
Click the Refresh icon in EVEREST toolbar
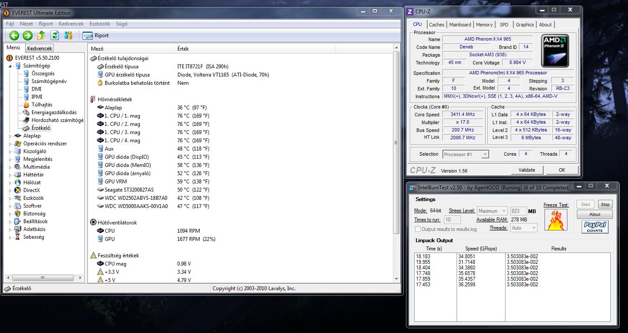(x=55, y=35)
